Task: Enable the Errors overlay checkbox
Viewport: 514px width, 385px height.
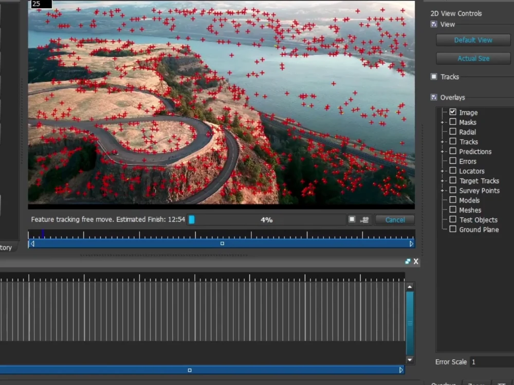Action: (453, 161)
